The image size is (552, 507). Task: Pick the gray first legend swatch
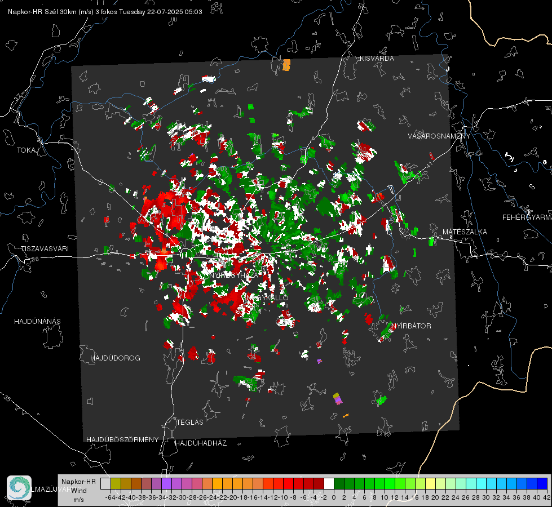coord(105,483)
